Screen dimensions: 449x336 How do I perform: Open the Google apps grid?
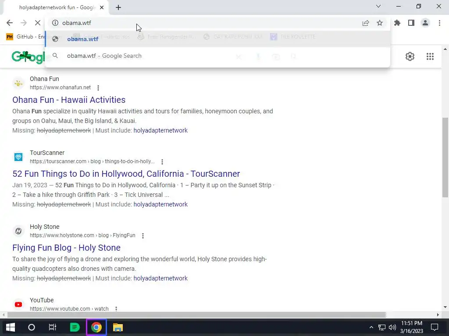pos(430,56)
